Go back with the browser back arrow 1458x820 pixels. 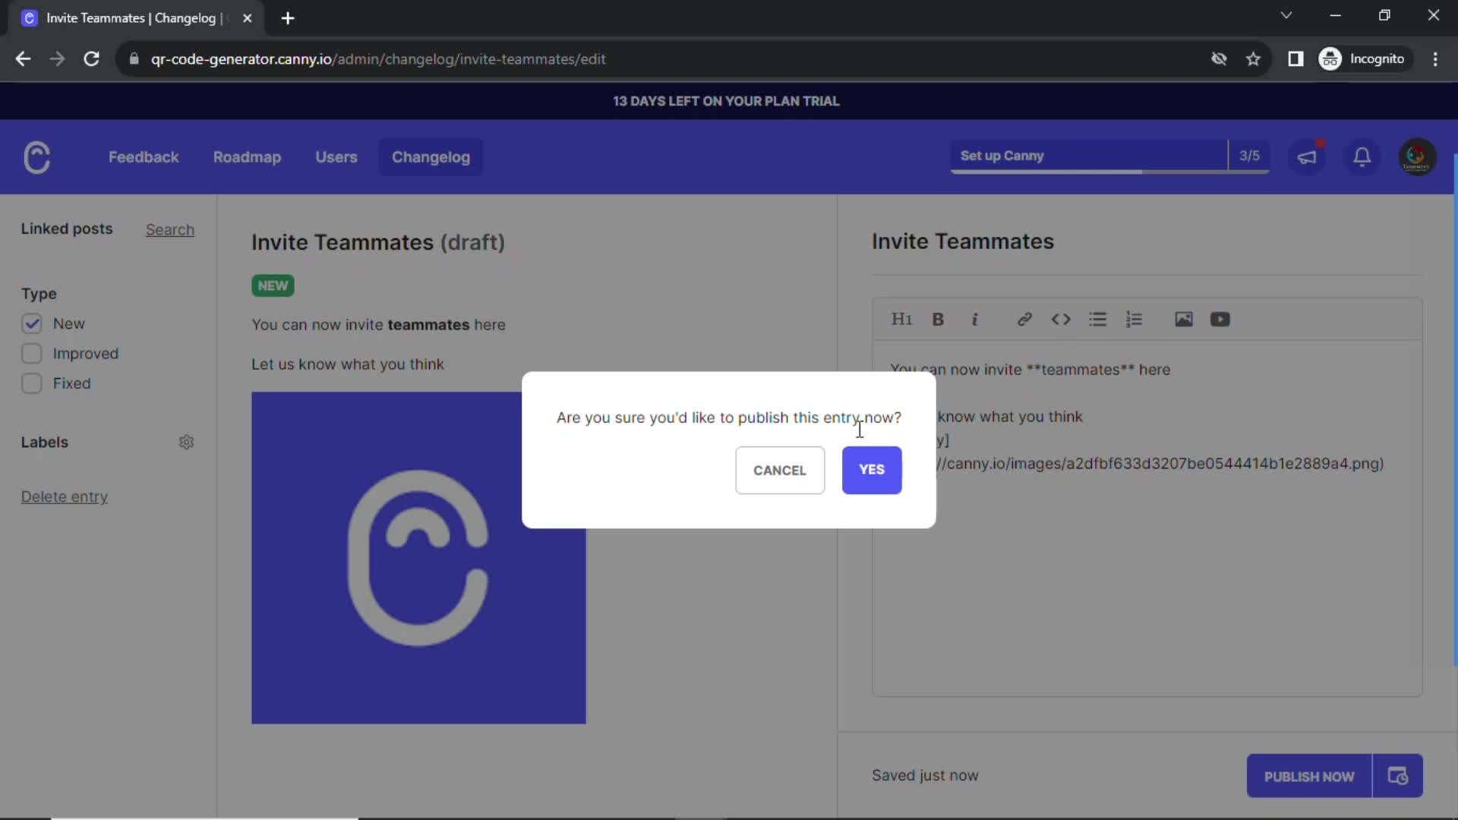tap(23, 58)
